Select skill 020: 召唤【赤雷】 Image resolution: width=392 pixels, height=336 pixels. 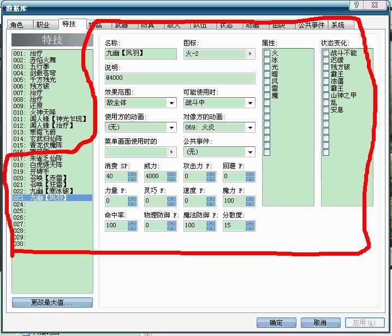(52, 178)
